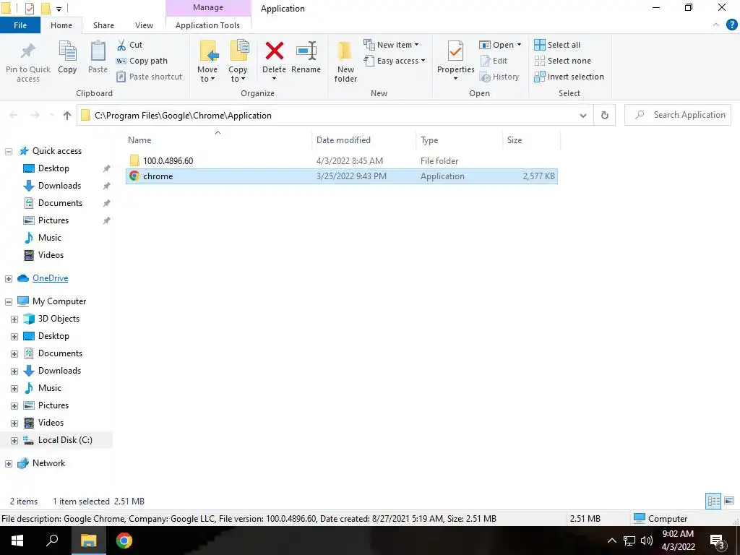Open notification center in taskbar
The width and height of the screenshot is (740, 555).
point(718,541)
